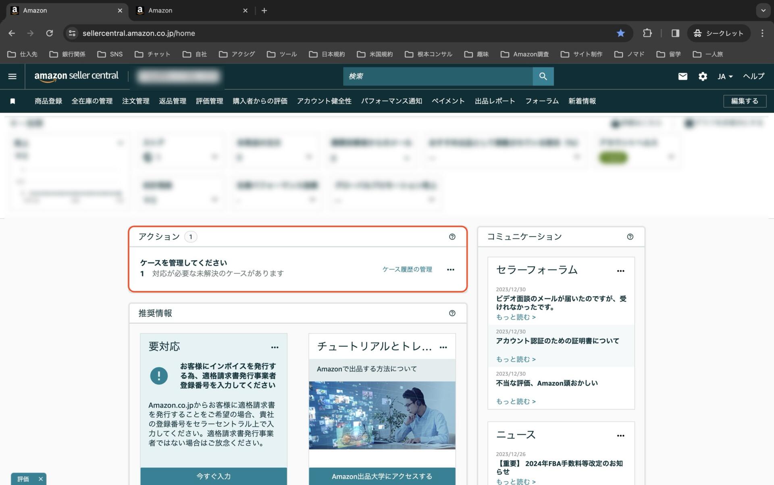Image resolution: width=774 pixels, height=485 pixels.
Task: Expand the JA language dropdown
Action: (x=725, y=76)
